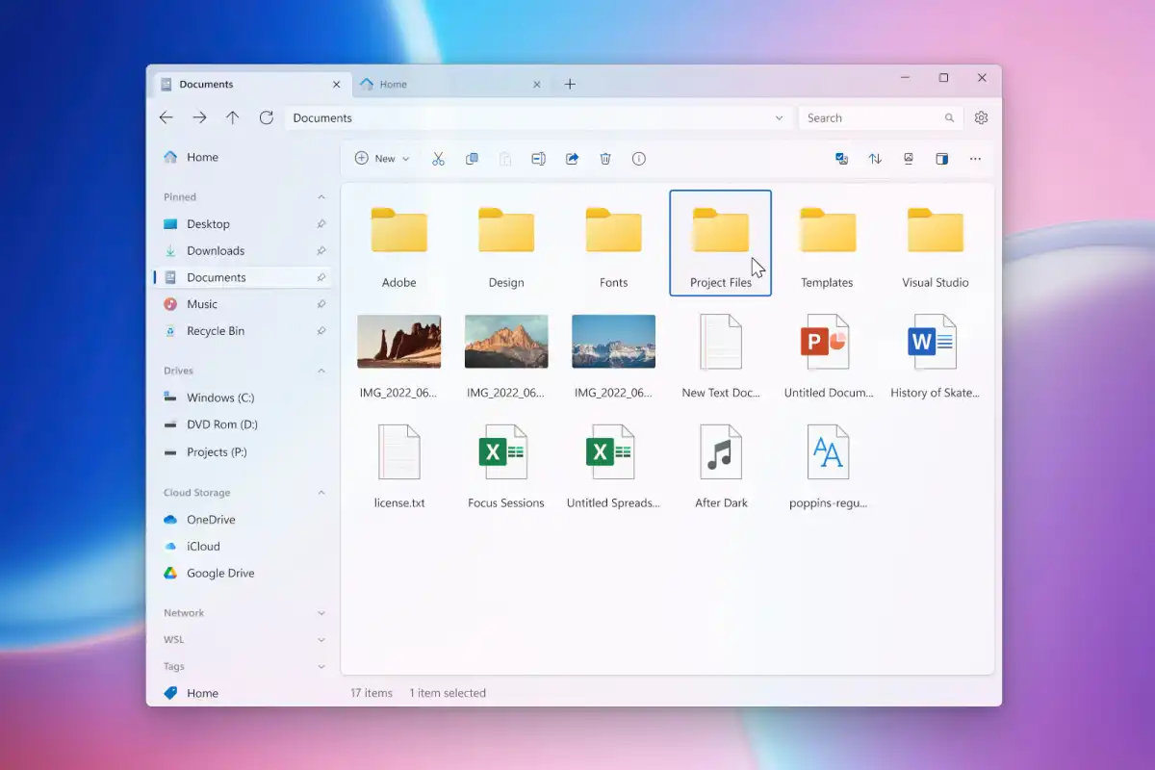This screenshot has height=770, width=1155.
Task: Click the Share icon in toolbar
Action: [572, 159]
